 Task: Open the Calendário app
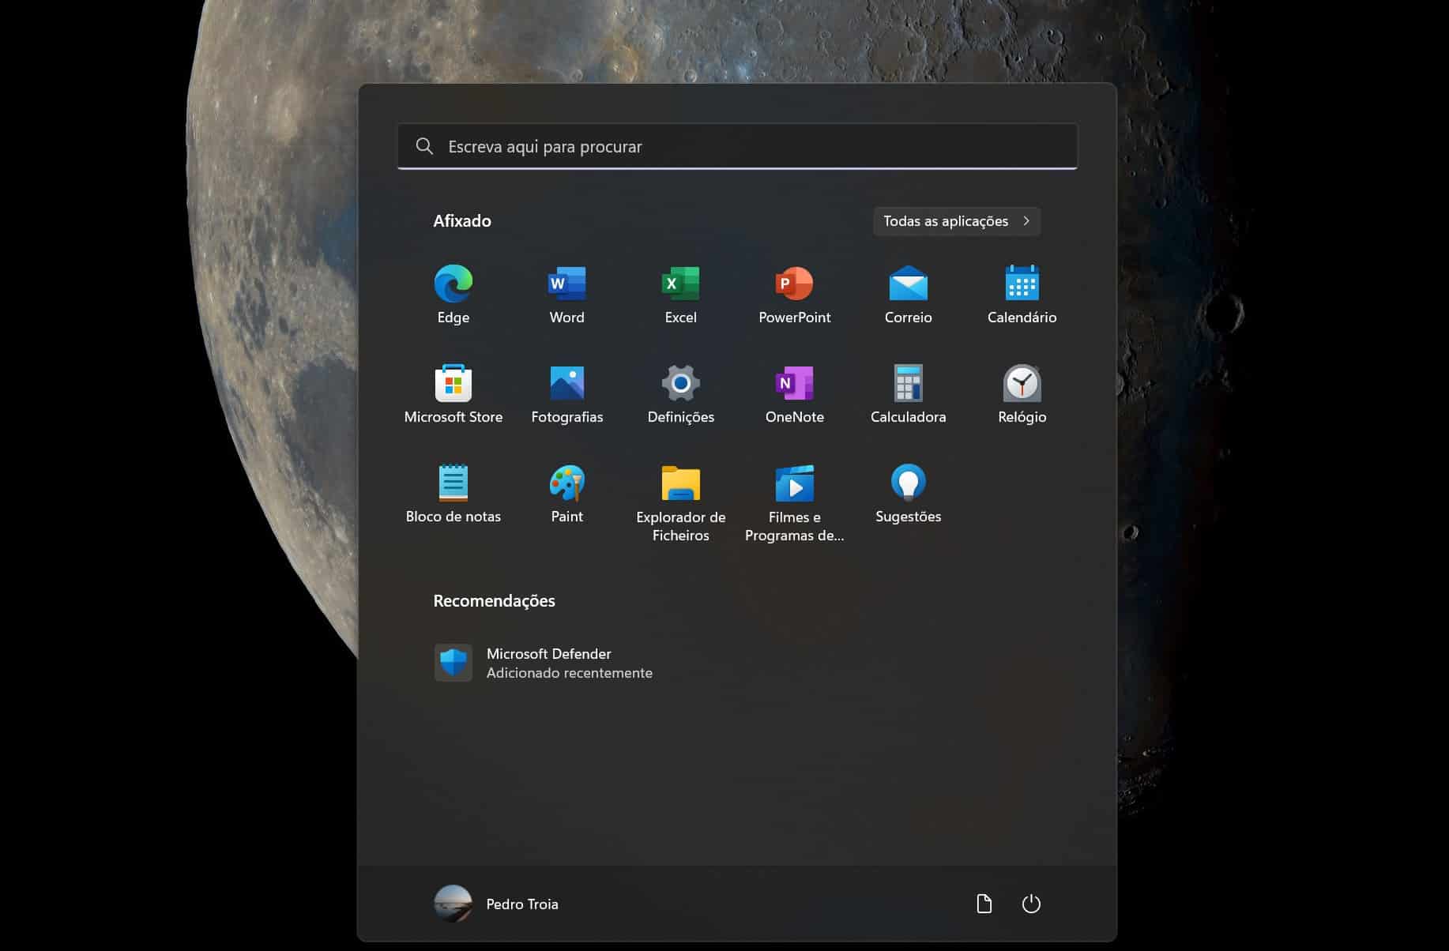pyautogui.click(x=1022, y=284)
